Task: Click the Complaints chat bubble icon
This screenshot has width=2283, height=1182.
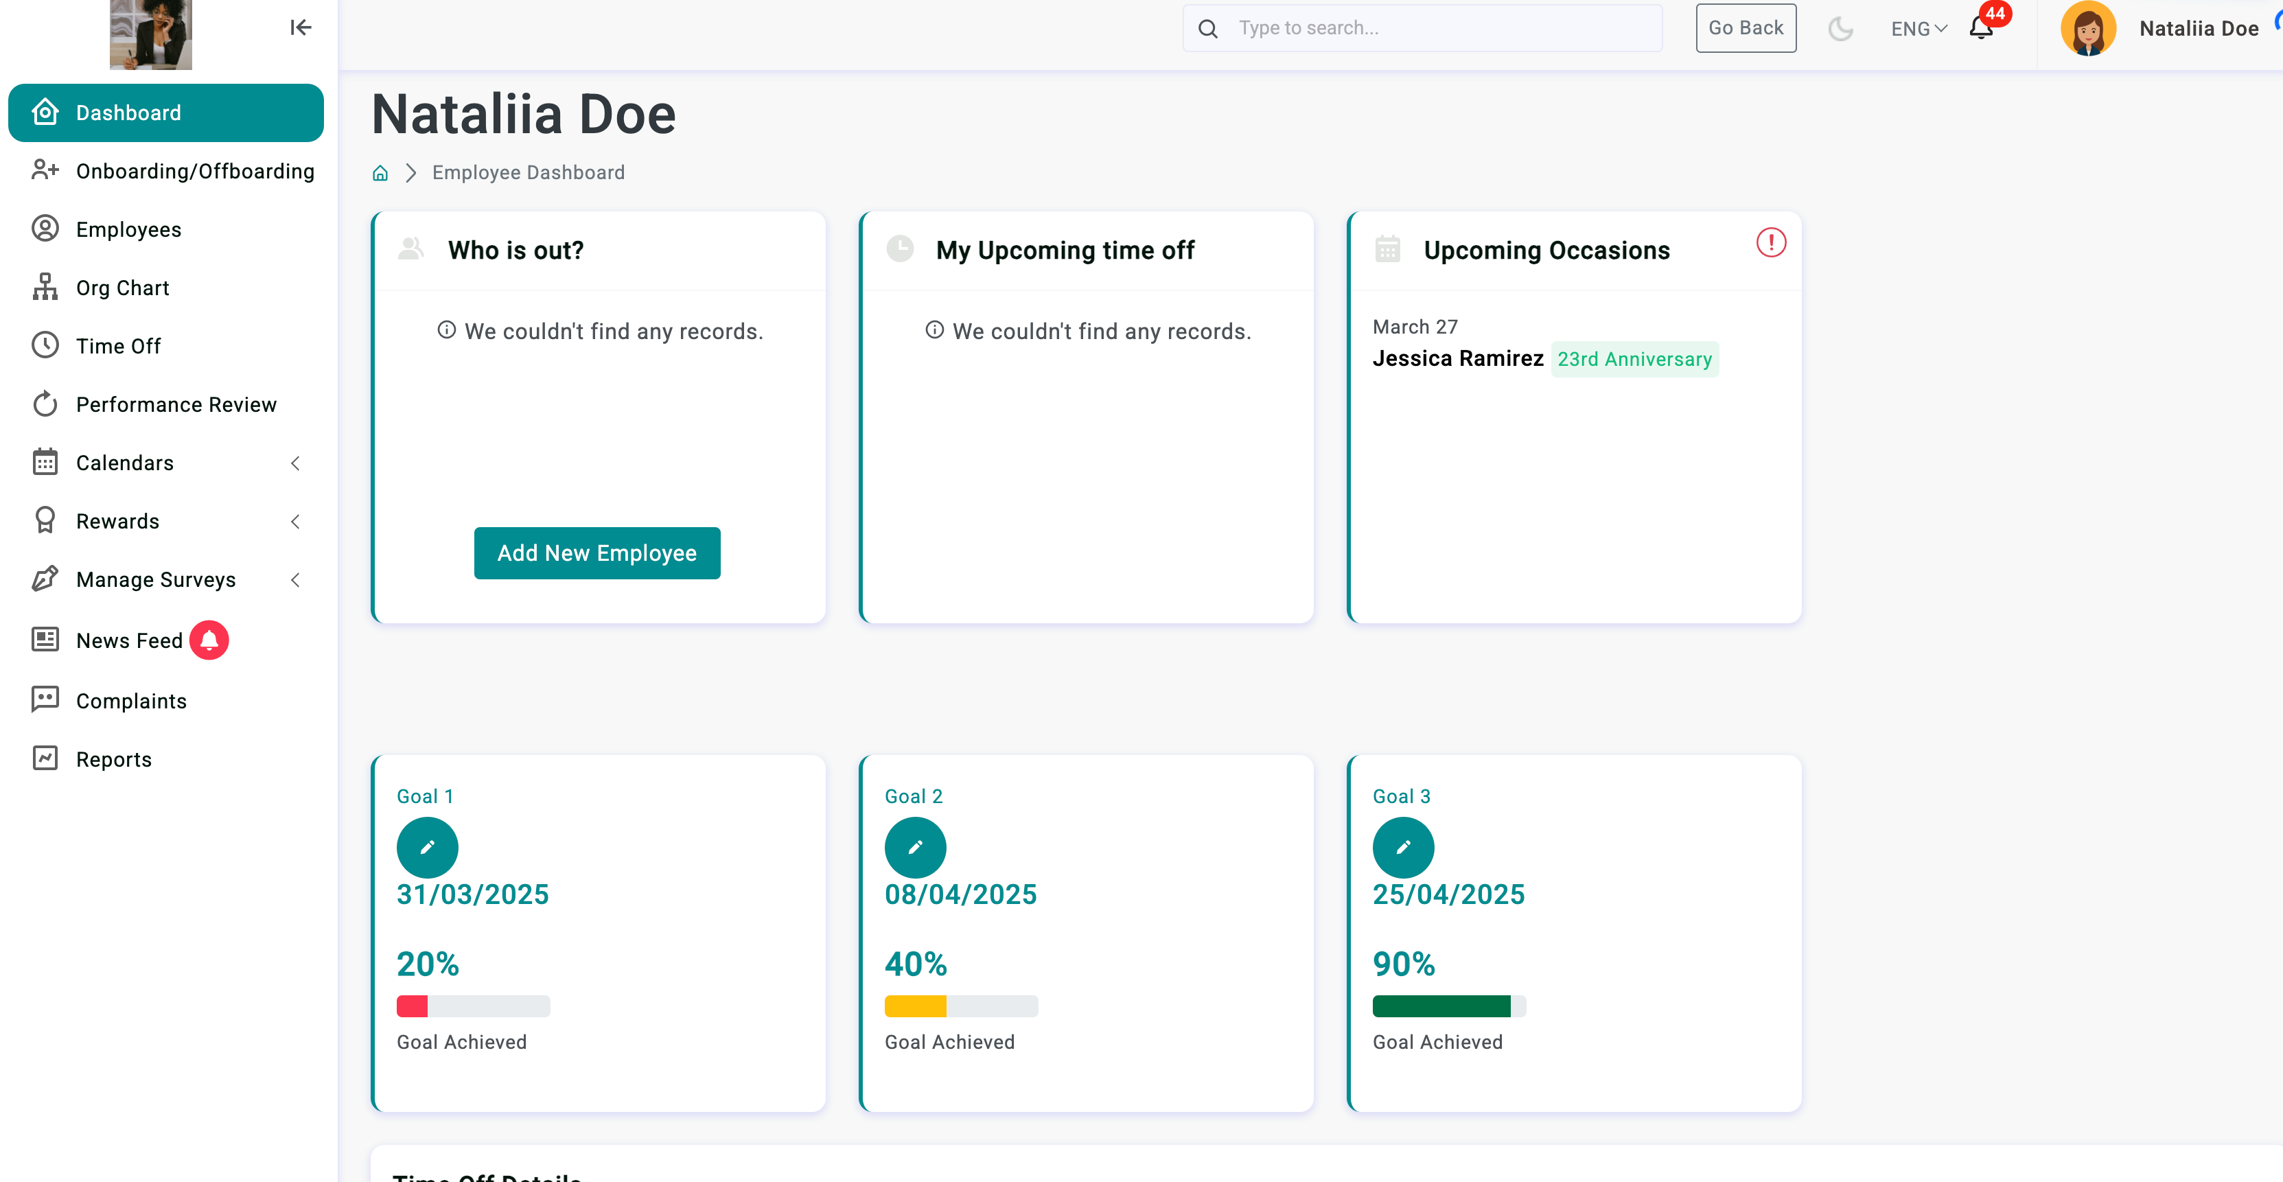Action: pos(45,700)
